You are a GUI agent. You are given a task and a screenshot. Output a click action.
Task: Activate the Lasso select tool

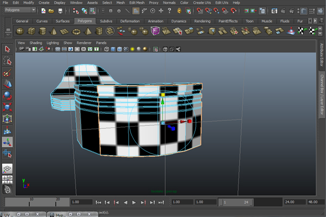[7, 61]
